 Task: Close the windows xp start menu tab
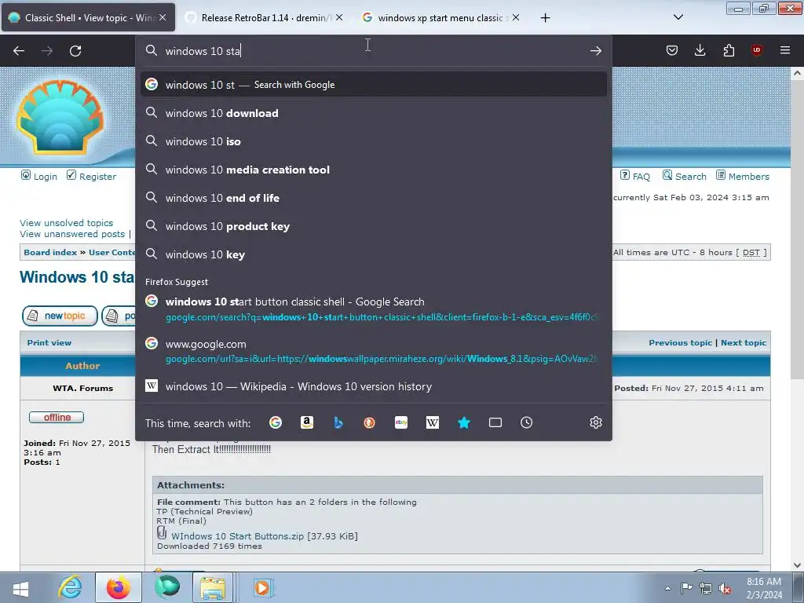pos(516,17)
